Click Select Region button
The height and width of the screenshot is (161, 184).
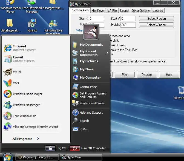coord(156,19)
